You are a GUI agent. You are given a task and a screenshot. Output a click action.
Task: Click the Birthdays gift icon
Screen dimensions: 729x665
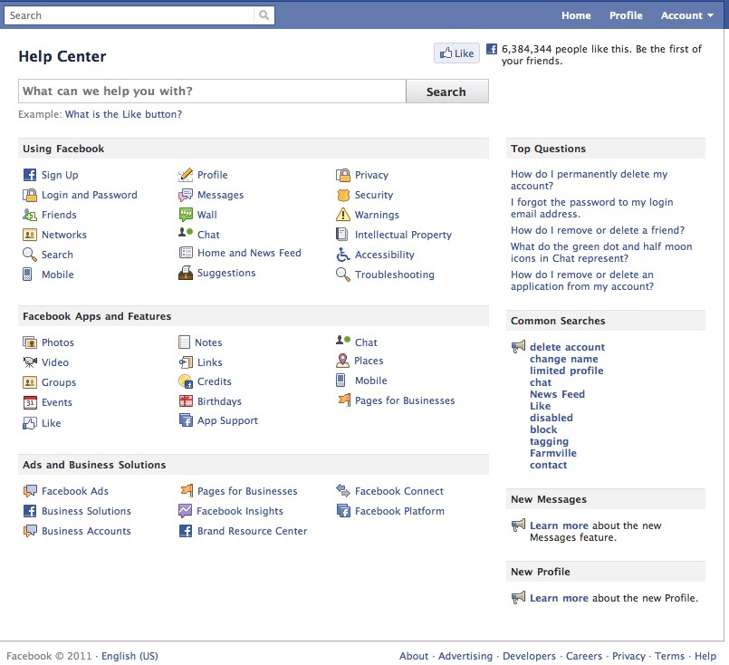(186, 400)
